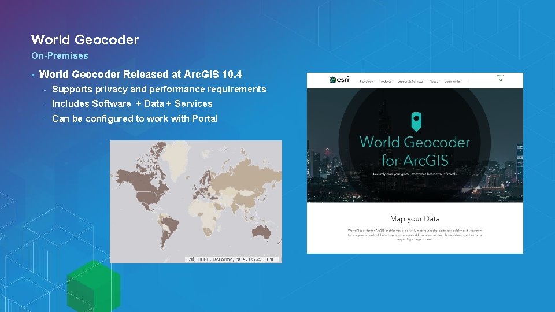Open the About menu

coord(434,81)
